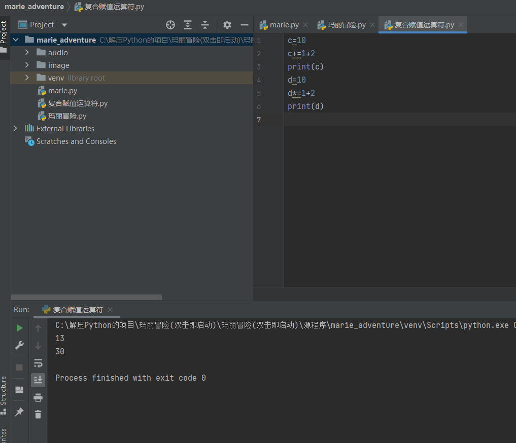Open Project panel gear options
Image resolution: width=516 pixels, height=443 pixels.
coord(227,25)
